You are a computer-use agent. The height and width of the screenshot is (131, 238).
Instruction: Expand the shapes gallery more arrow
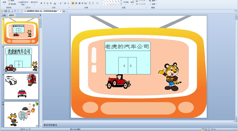[x=121, y=4]
